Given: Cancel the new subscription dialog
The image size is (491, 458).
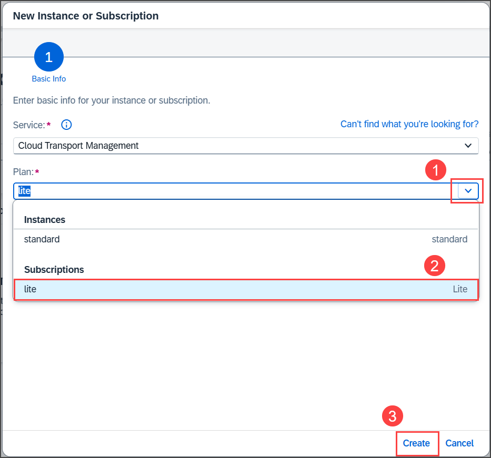Looking at the screenshot, I should pyautogui.click(x=459, y=443).
